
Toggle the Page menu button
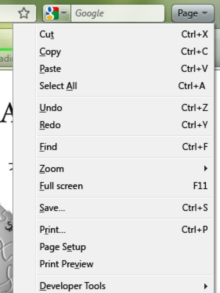[193, 13]
